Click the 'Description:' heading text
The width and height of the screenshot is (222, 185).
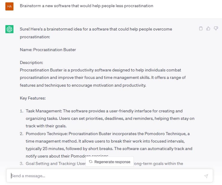tap(31, 62)
